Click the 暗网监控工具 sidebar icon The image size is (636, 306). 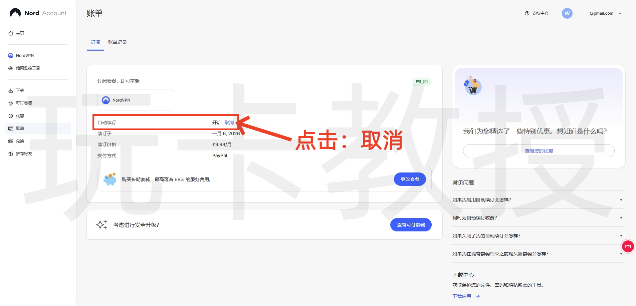click(10, 68)
